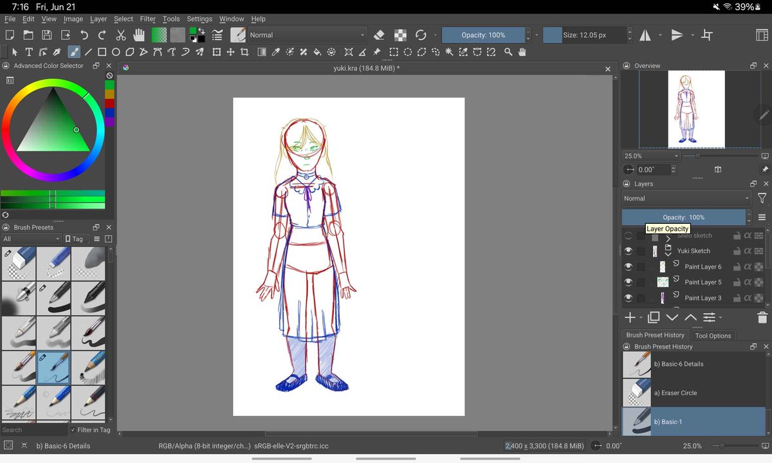
Task: Redo the last undone action
Action: [x=102, y=35]
